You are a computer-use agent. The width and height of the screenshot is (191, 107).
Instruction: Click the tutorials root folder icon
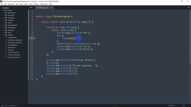pos(5,10)
